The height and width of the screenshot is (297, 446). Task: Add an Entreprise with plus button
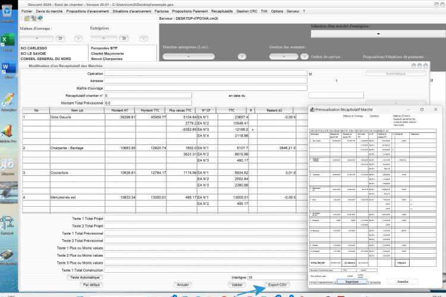point(103,39)
